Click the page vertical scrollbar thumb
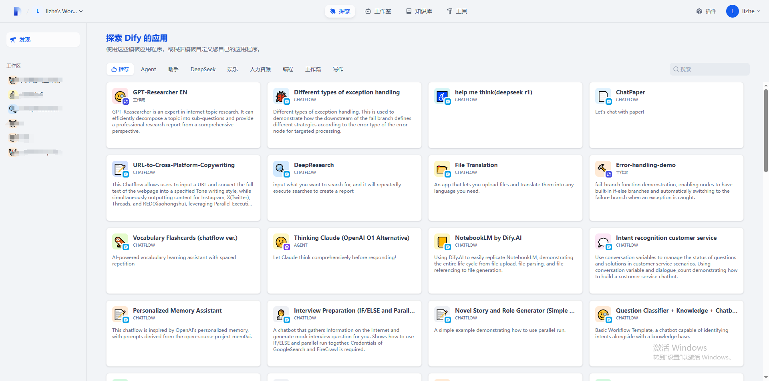This screenshot has width=769, height=381. [x=766, y=130]
